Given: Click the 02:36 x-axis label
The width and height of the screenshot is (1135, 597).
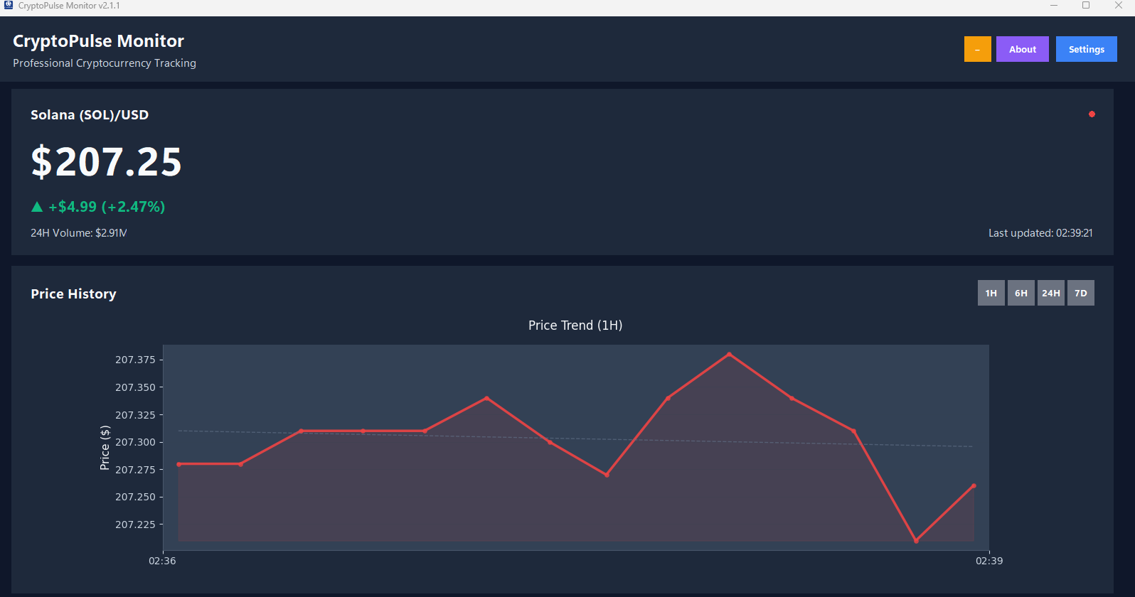Looking at the screenshot, I should pos(162,561).
